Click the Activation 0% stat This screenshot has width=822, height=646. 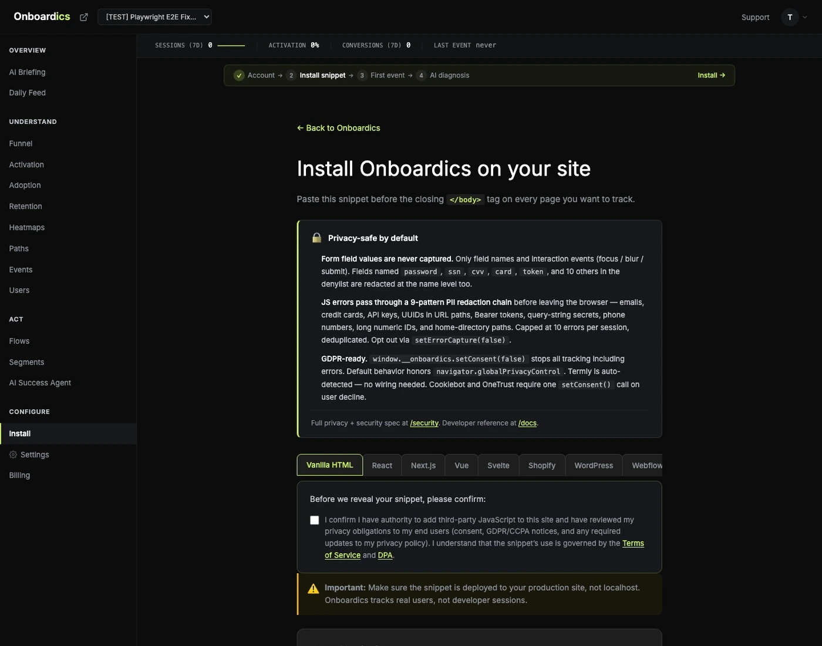[x=294, y=45]
